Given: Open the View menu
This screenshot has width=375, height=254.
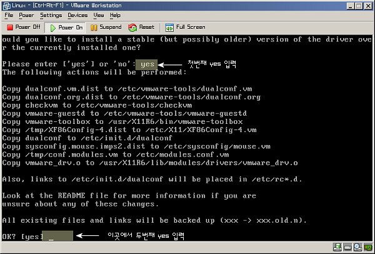Looking at the screenshot, I should click(99, 15).
